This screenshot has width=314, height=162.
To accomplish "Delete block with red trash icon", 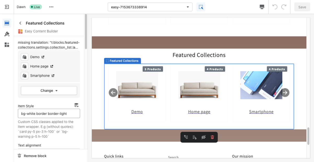I will pyautogui.click(x=212, y=137).
